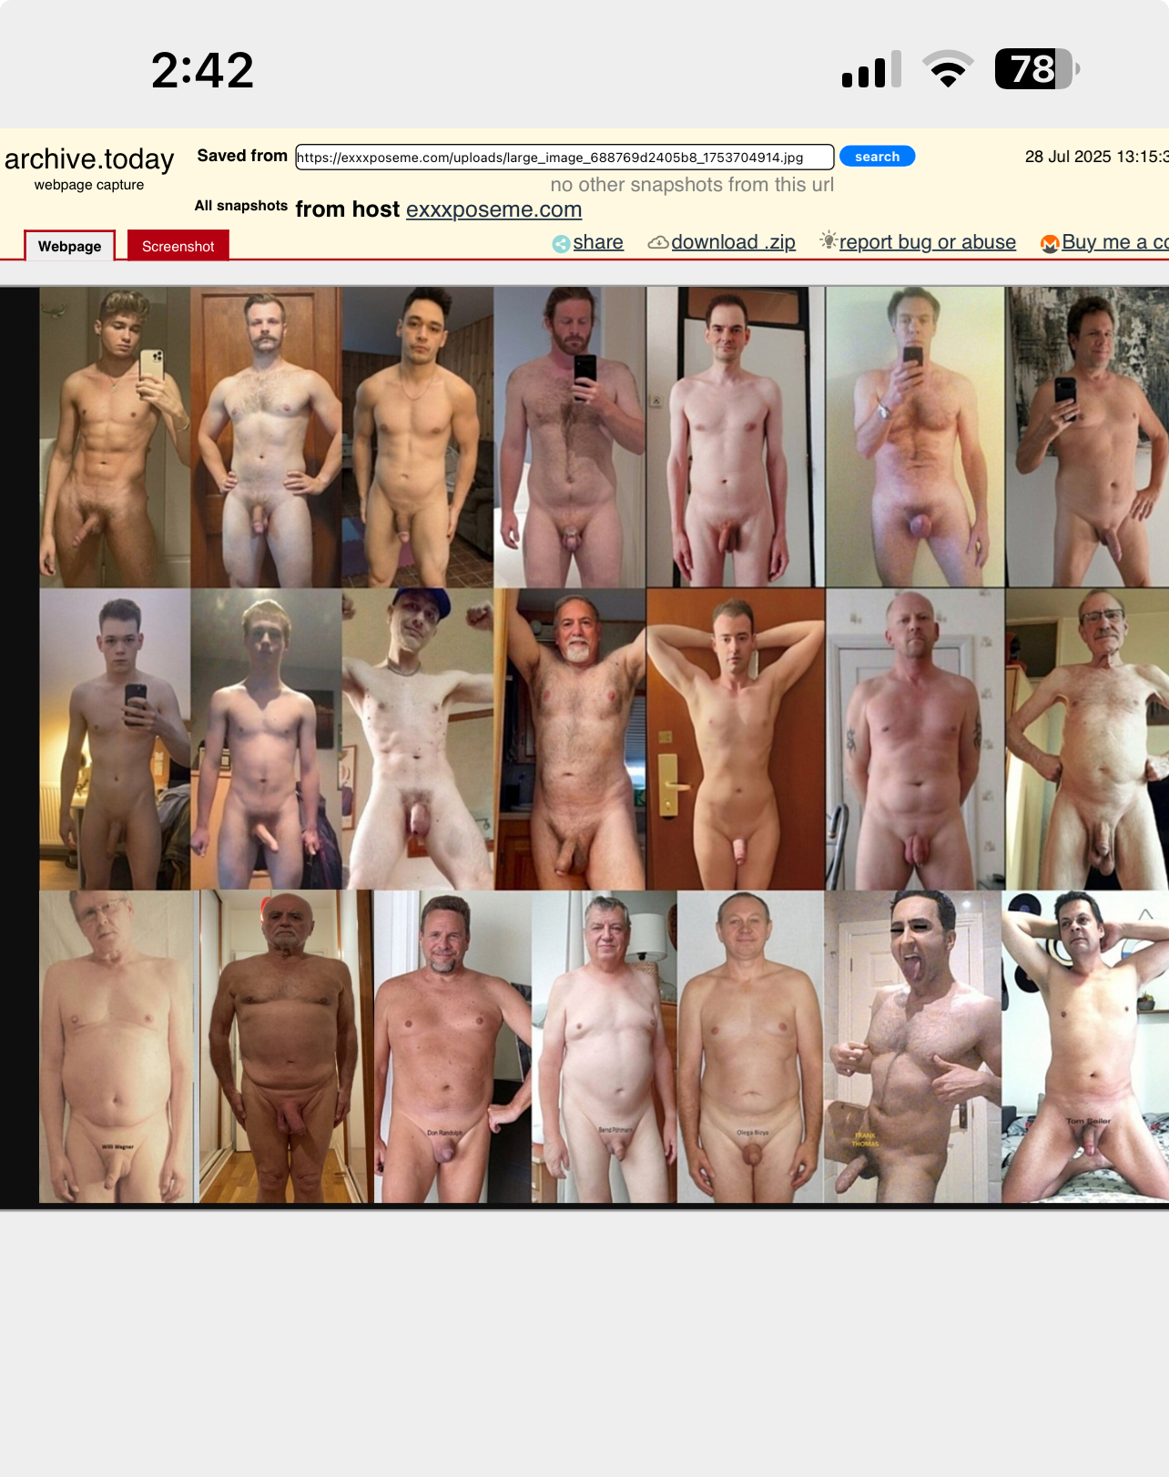The height and width of the screenshot is (1477, 1169).
Task: Open the report bug or abuse link
Action: tap(927, 242)
